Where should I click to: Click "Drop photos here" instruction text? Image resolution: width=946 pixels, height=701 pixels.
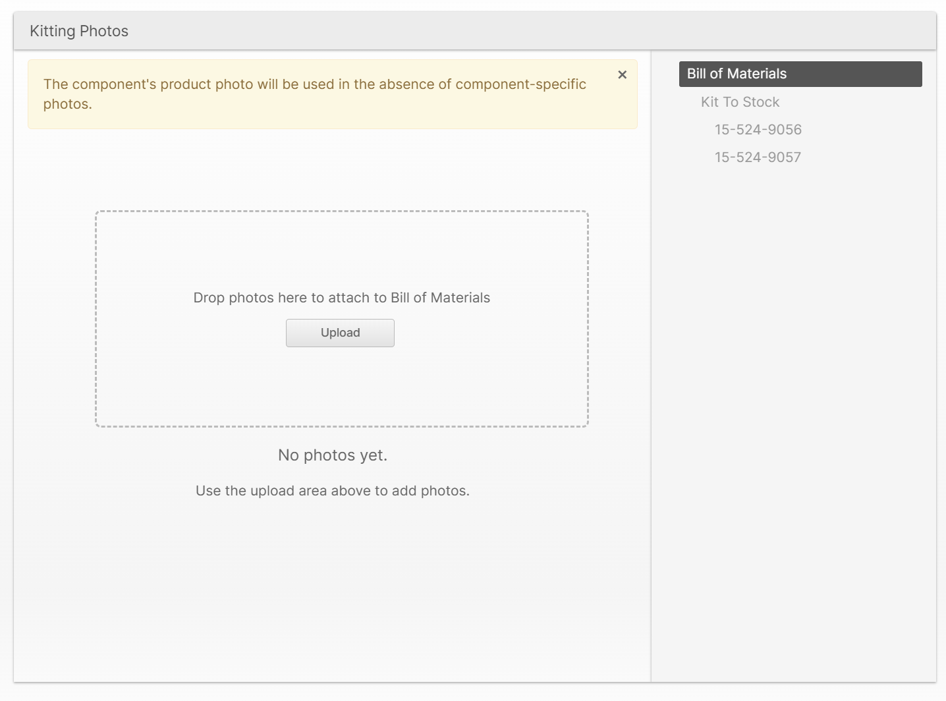click(290, 298)
